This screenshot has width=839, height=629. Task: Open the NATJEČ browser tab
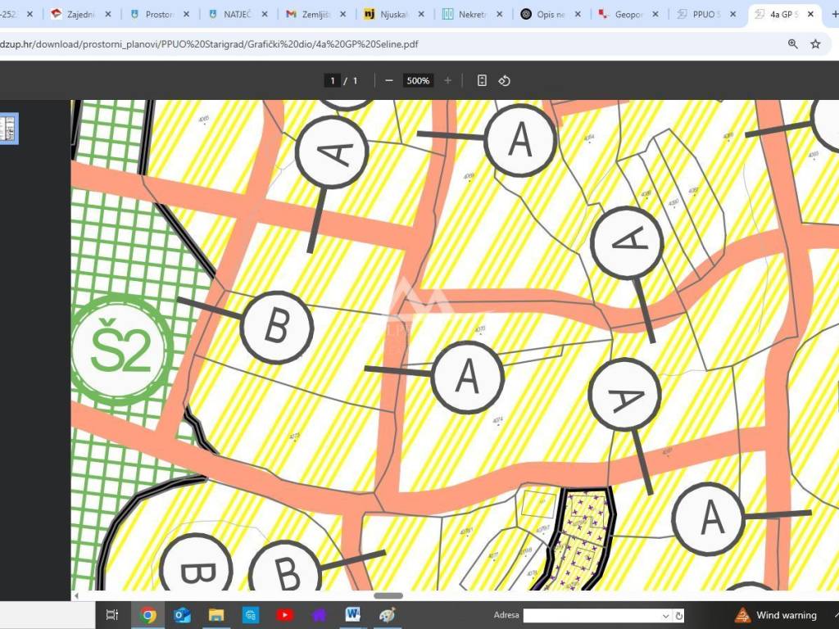tap(234, 14)
